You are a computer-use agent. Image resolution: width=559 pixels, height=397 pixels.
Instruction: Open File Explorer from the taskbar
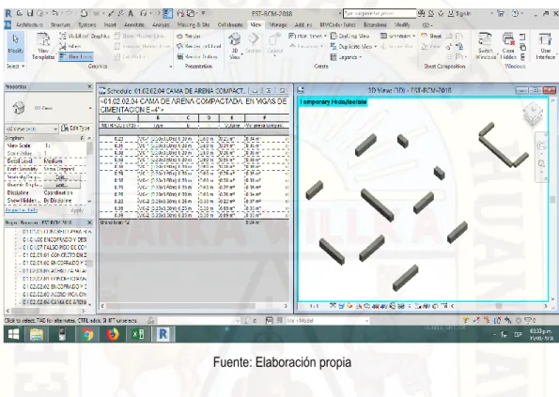(37, 334)
